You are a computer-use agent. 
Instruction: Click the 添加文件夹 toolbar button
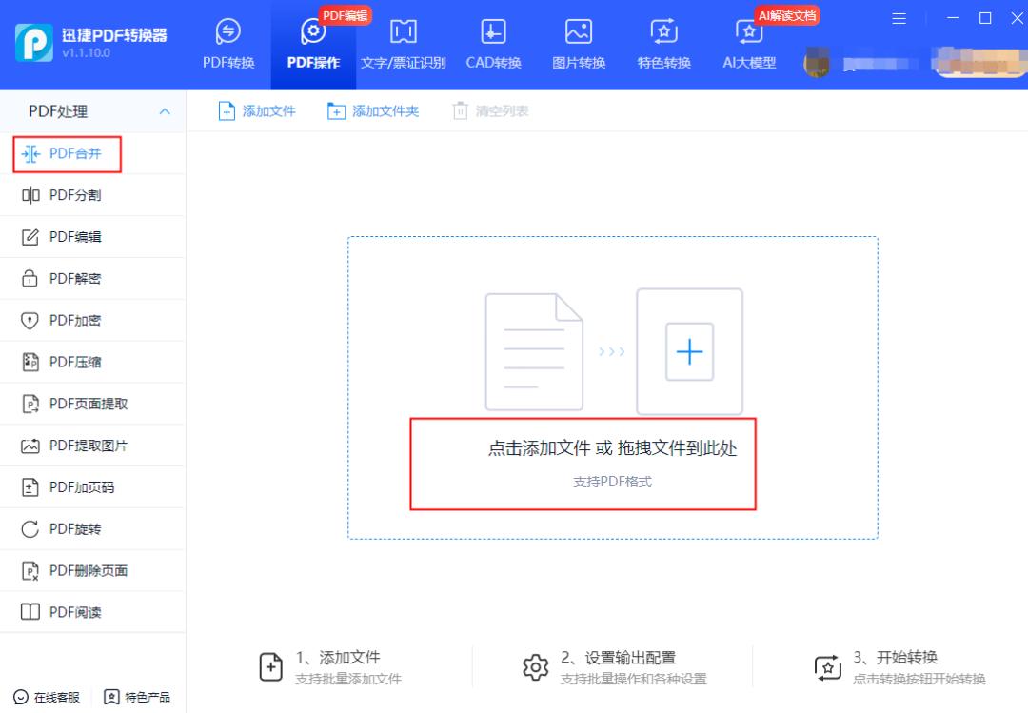coord(373,111)
